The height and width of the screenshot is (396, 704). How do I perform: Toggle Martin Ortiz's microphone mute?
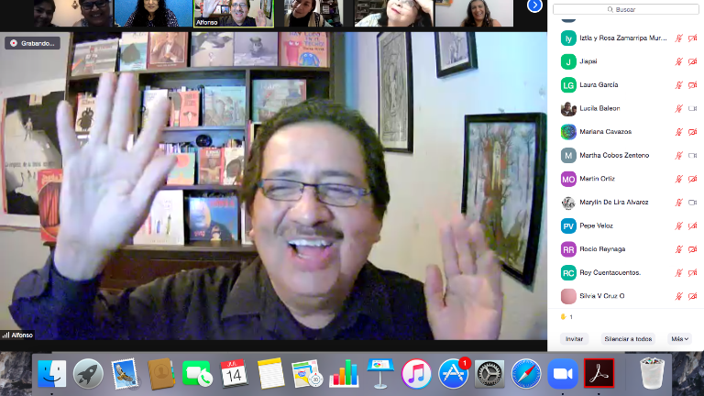tap(679, 179)
